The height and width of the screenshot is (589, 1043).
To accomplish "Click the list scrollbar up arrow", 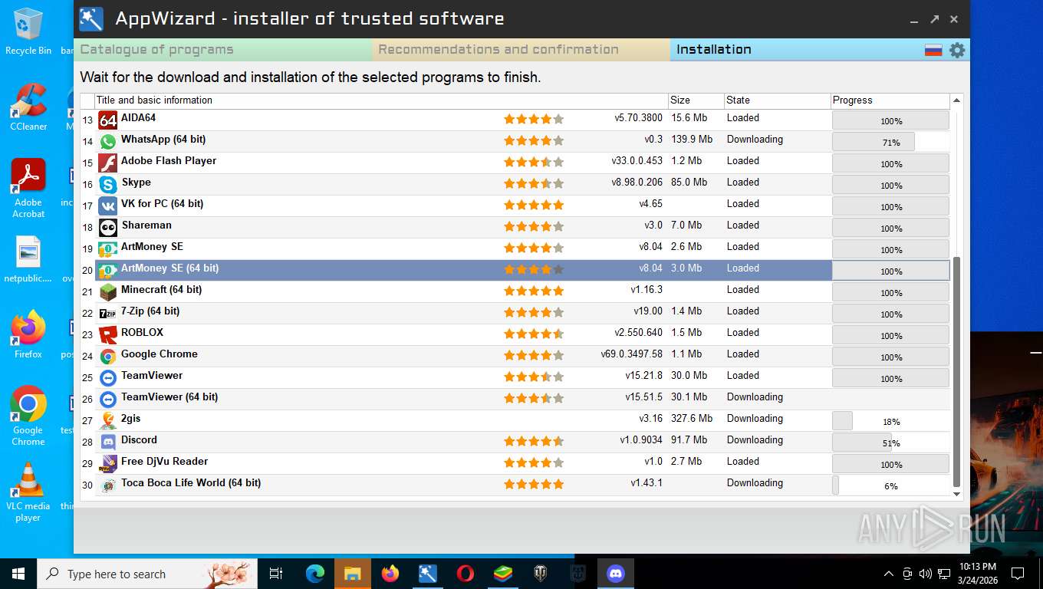I will 956,100.
